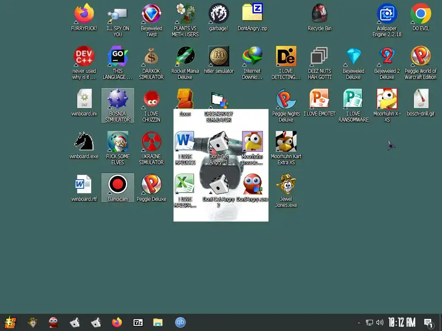The width and height of the screenshot is (442, 331).
Task: Open Rocket Mania Deluxe shortcut
Action: [185, 62]
